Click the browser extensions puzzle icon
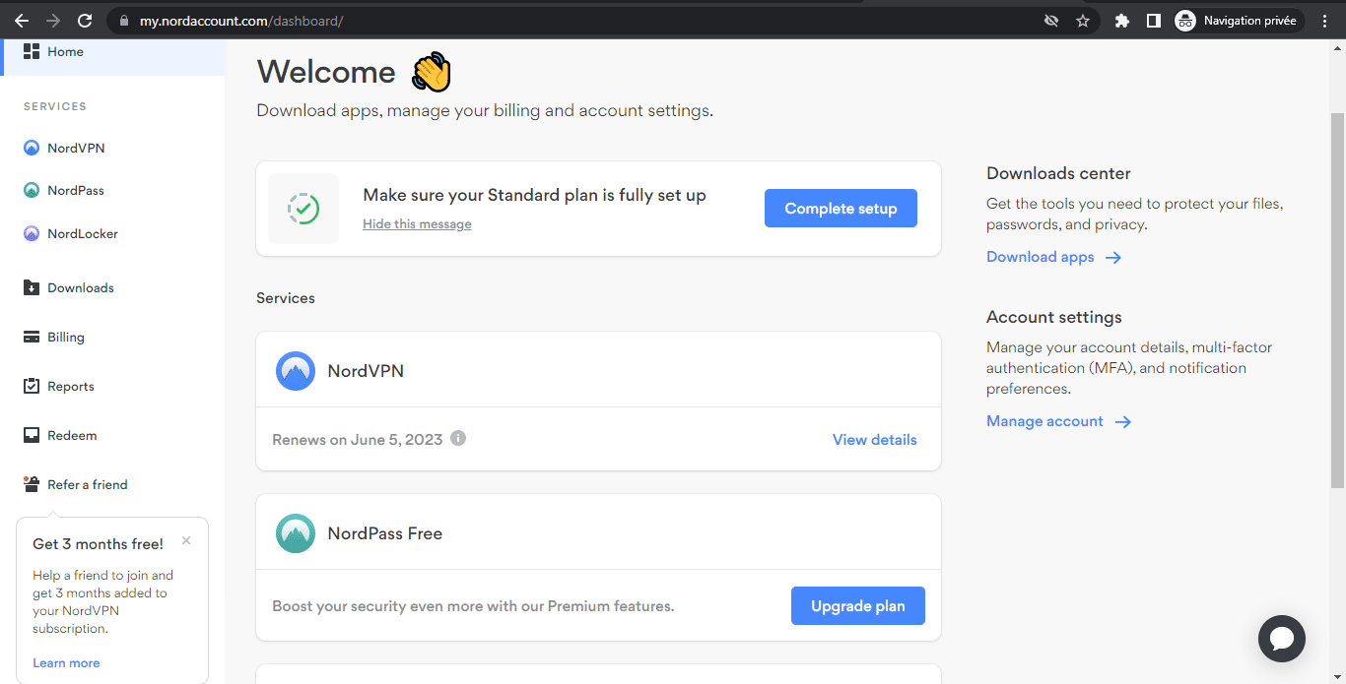 (x=1121, y=21)
